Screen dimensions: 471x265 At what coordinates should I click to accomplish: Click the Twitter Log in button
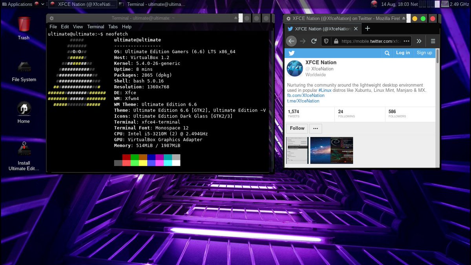click(403, 53)
